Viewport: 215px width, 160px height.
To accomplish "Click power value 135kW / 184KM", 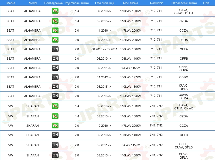I will (131, 96).
